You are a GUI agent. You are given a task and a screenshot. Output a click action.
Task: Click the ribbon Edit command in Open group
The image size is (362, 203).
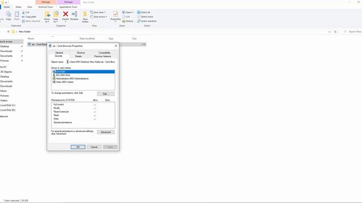pos(126,17)
